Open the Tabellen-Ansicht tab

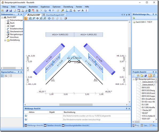pos(53,125)
